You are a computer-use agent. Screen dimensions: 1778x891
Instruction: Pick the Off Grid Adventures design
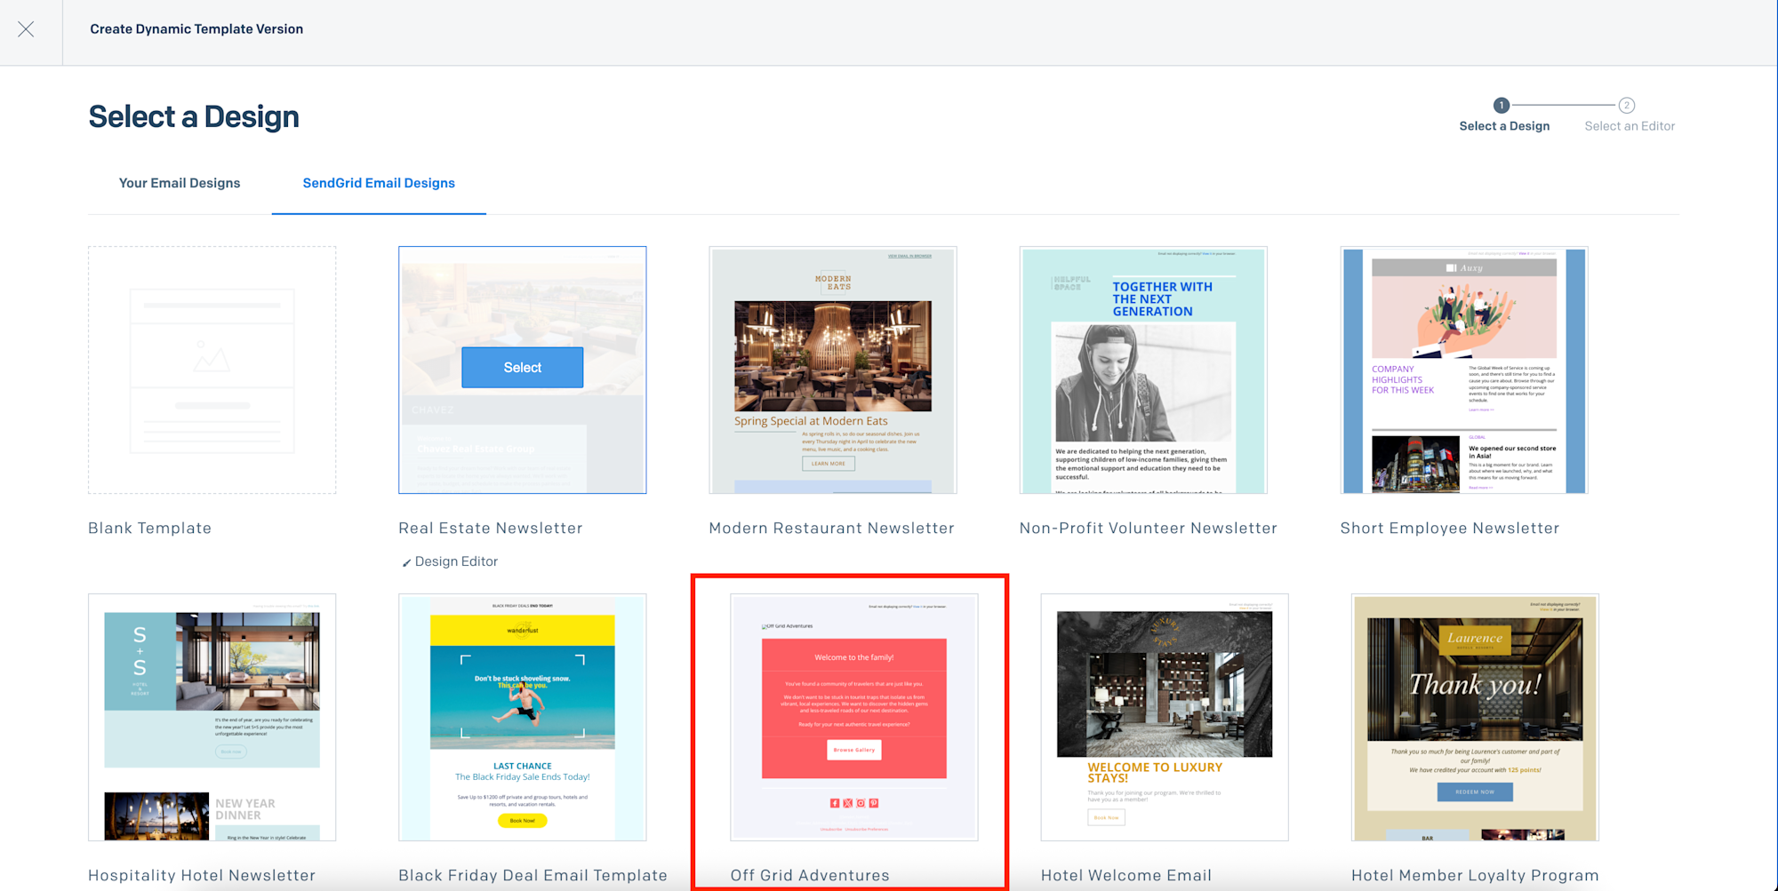point(853,717)
